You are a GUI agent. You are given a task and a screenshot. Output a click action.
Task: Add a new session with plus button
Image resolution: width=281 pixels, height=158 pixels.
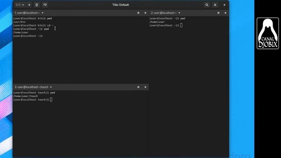[x=29, y=5]
